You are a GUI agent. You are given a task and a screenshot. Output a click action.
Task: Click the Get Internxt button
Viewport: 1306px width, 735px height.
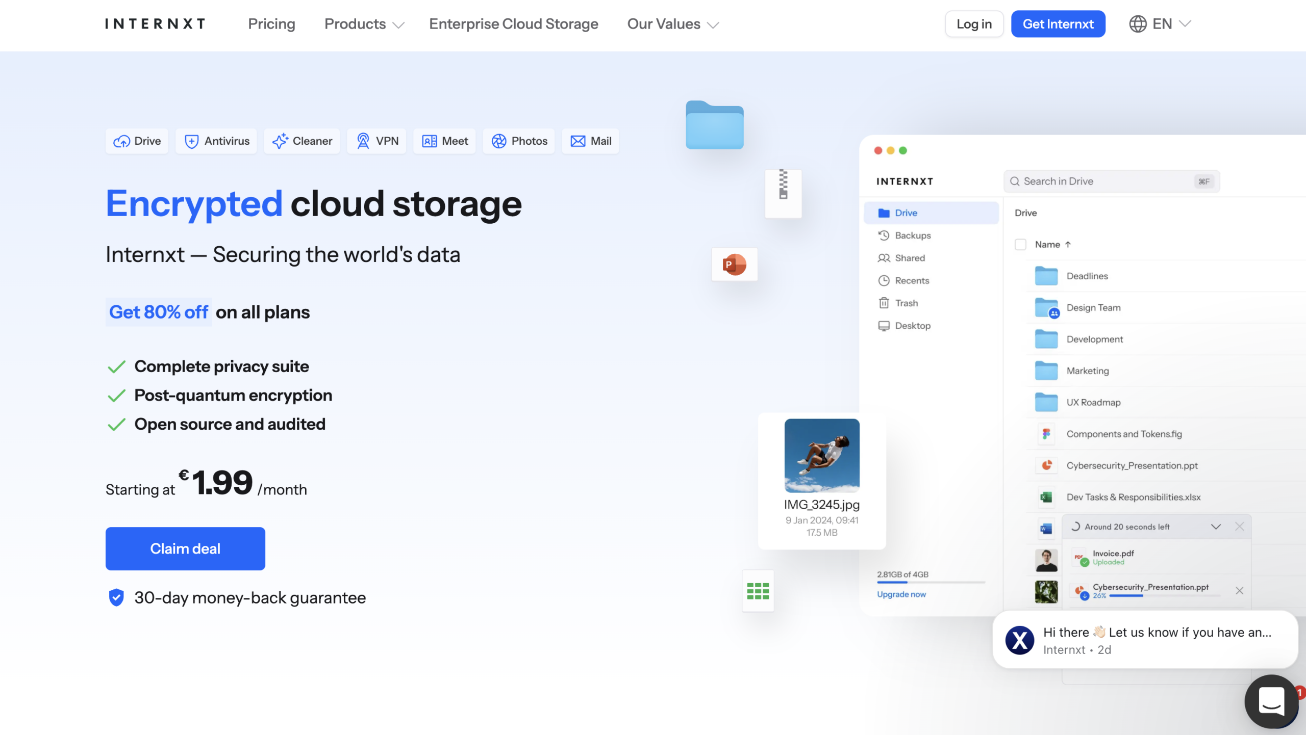[x=1058, y=24]
